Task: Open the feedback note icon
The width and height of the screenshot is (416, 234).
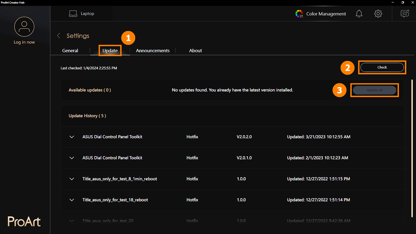Action: tap(405, 14)
